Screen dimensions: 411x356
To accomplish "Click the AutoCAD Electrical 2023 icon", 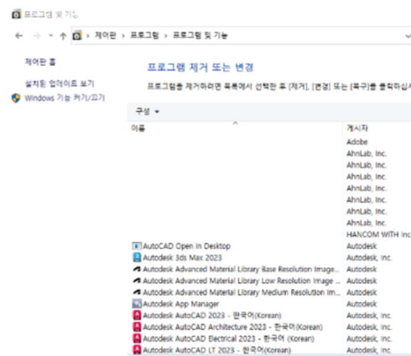I will click(137, 338).
